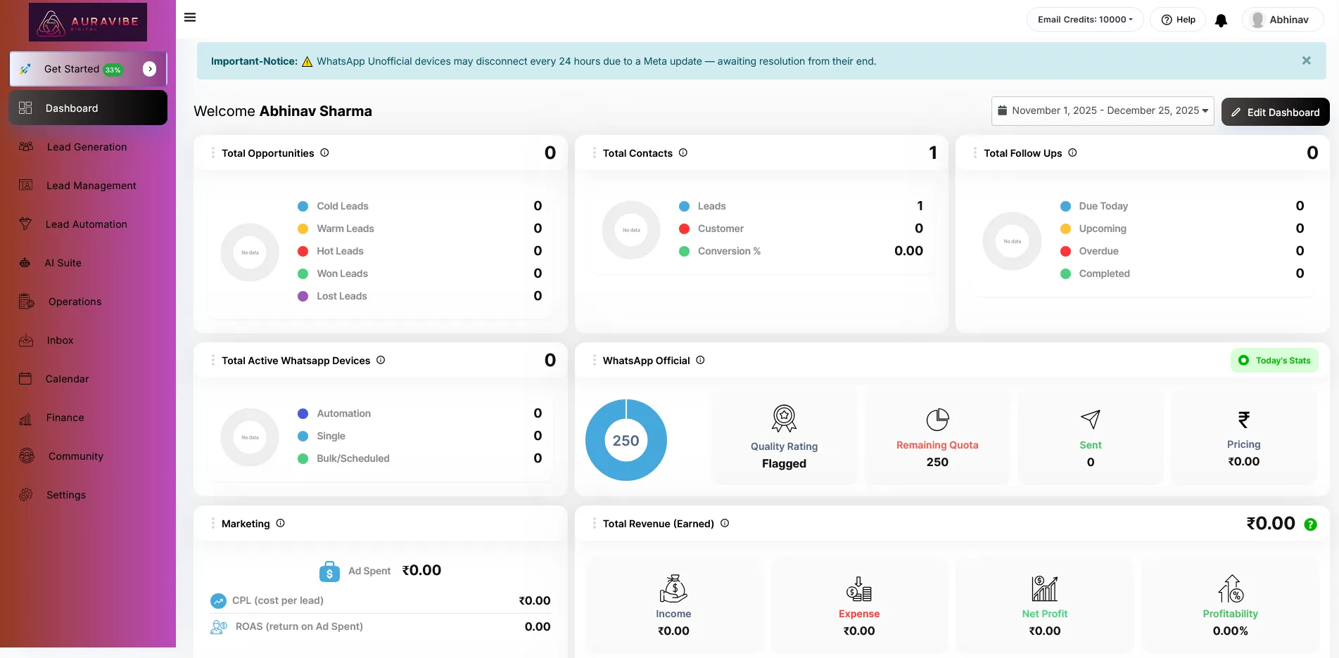1339x658 pixels.
Task: Click the Quality Rating badge icon
Action: 784,418
